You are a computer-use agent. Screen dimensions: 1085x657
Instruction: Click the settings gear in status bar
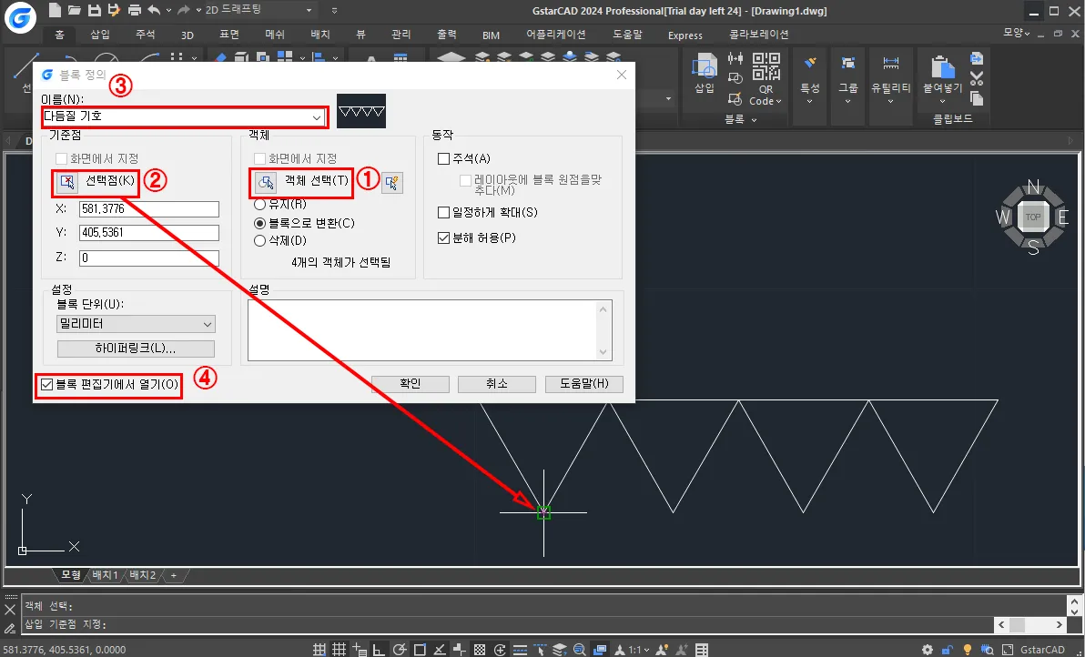tap(928, 650)
